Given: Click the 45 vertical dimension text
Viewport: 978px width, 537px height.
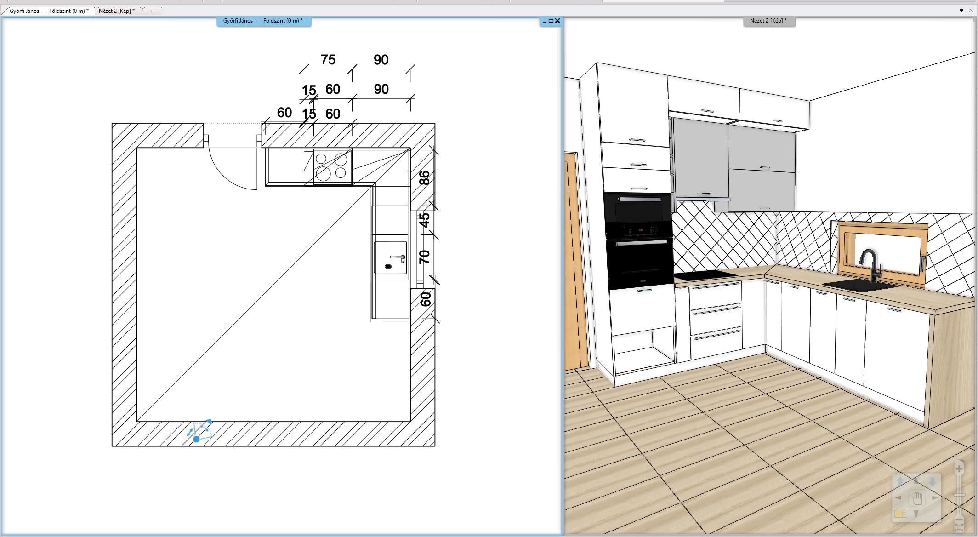Looking at the screenshot, I should 424,220.
